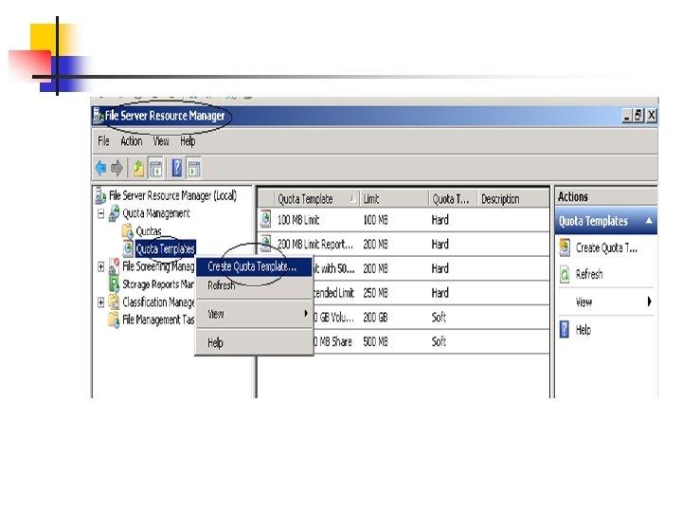
Task: Click the Quota Management node icon
Action: coord(115,213)
